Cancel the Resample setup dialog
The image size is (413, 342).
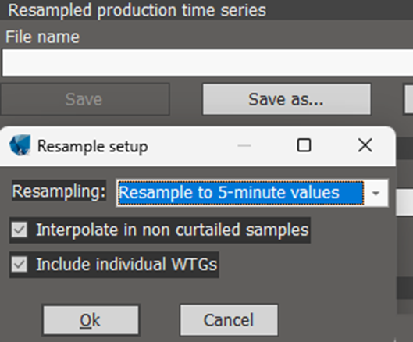click(229, 320)
